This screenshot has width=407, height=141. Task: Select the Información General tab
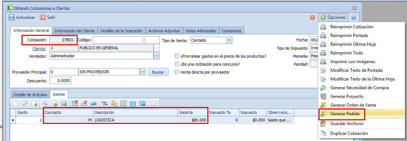(x=32, y=30)
